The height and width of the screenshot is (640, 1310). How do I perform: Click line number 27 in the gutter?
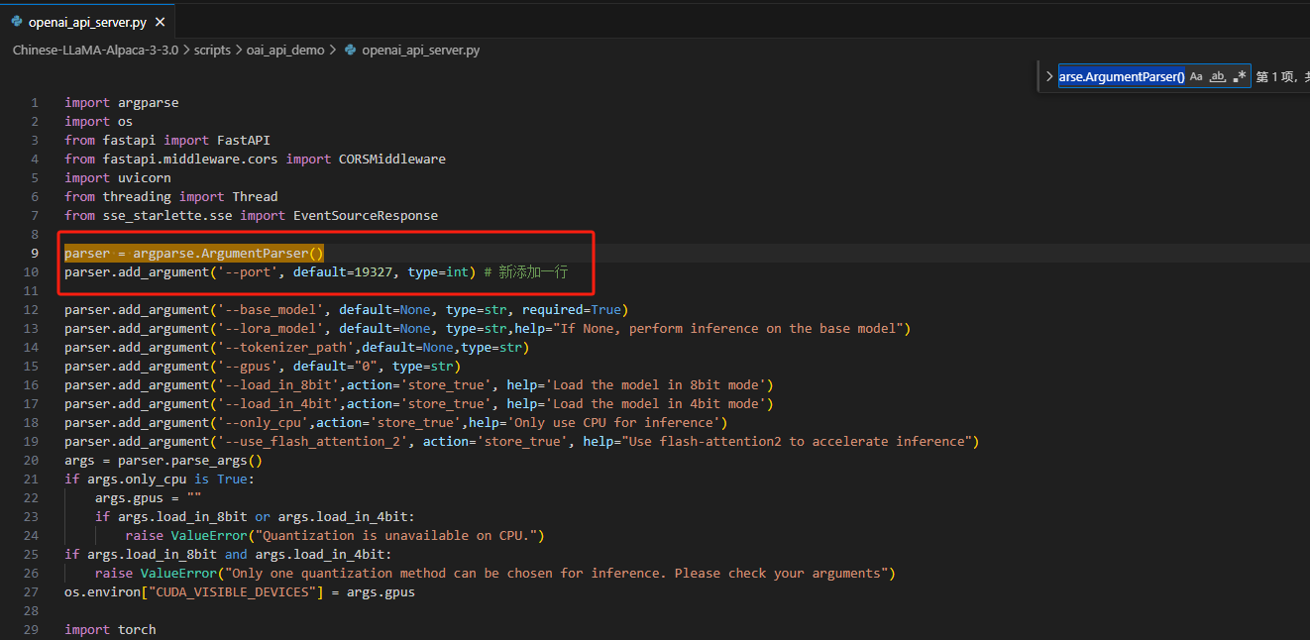coord(31,592)
